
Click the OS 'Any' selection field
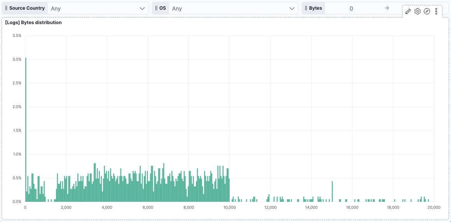point(229,8)
